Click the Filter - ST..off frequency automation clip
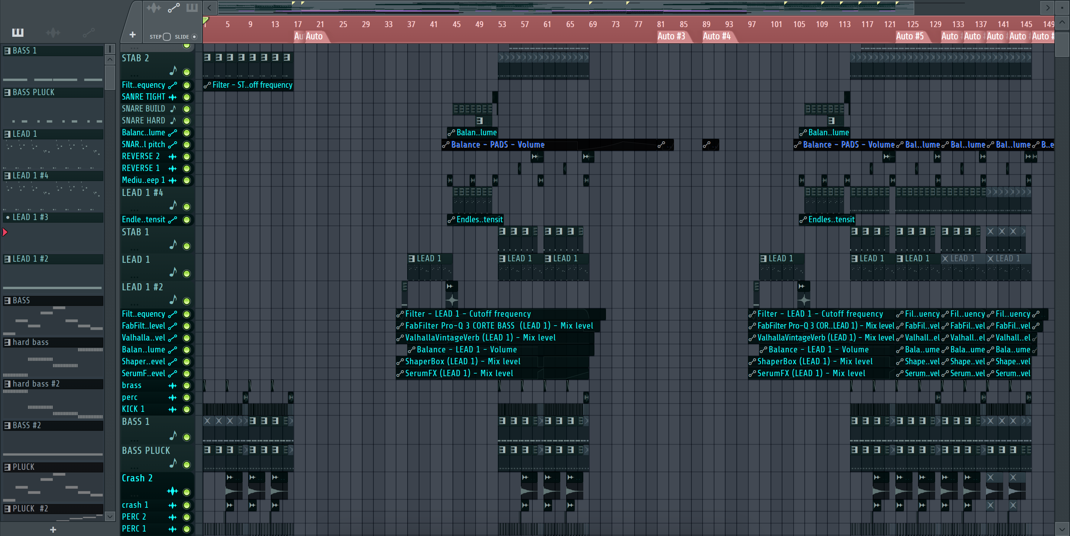The image size is (1070, 536). pos(249,85)
